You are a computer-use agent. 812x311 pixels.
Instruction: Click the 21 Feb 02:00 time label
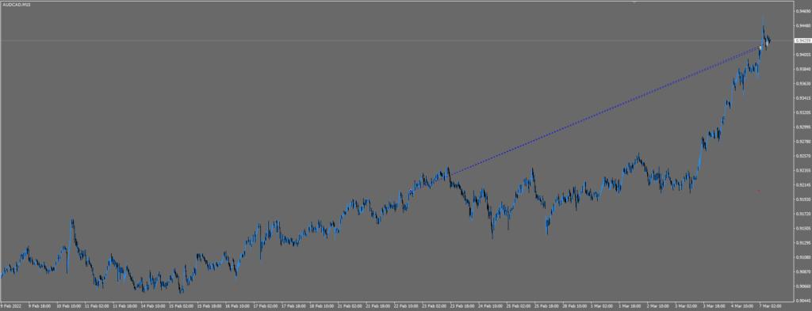click(349, 305)
